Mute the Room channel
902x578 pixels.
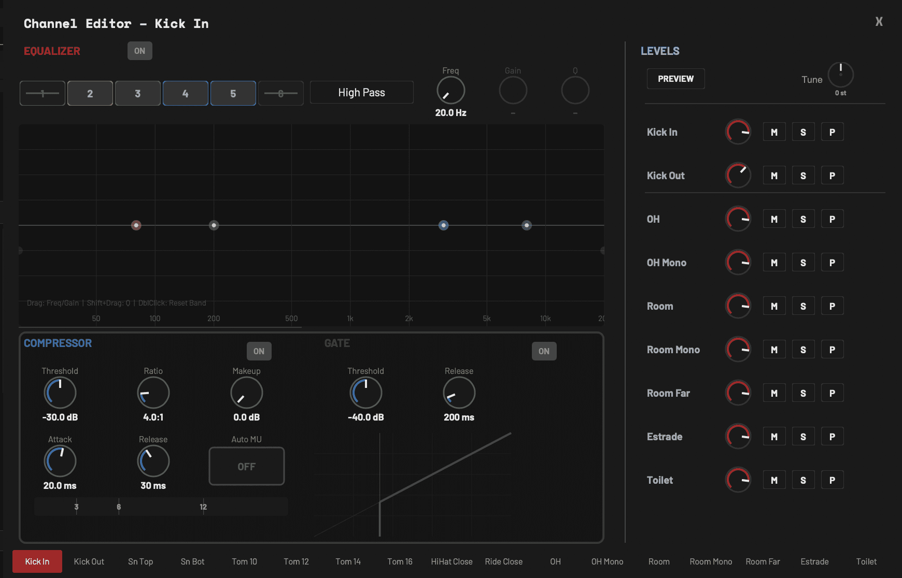(774, 306)
